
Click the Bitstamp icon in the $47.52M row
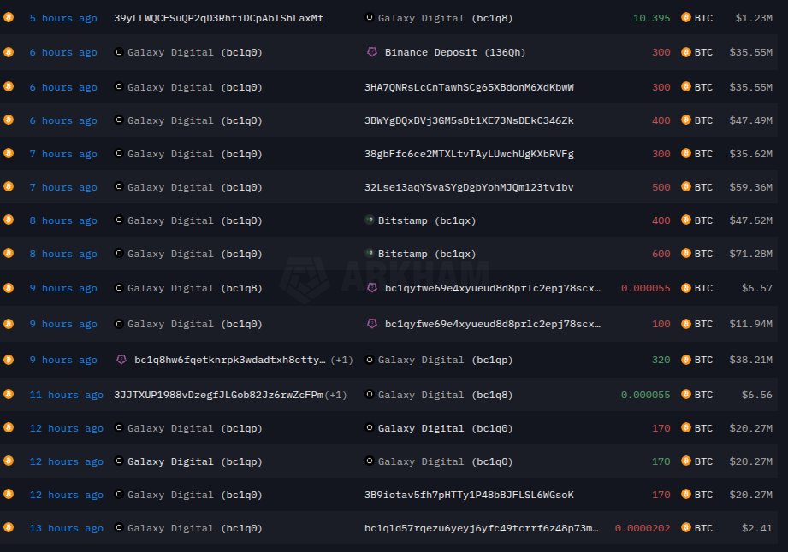(370, 220)
